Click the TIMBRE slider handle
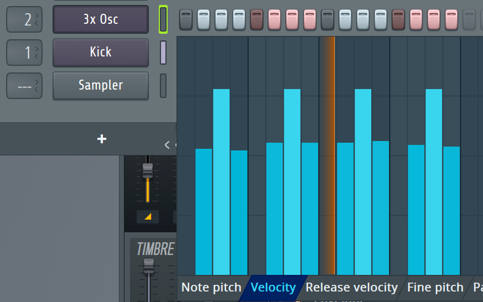Viewport: 483px width, 302px height. coord(149,266)
